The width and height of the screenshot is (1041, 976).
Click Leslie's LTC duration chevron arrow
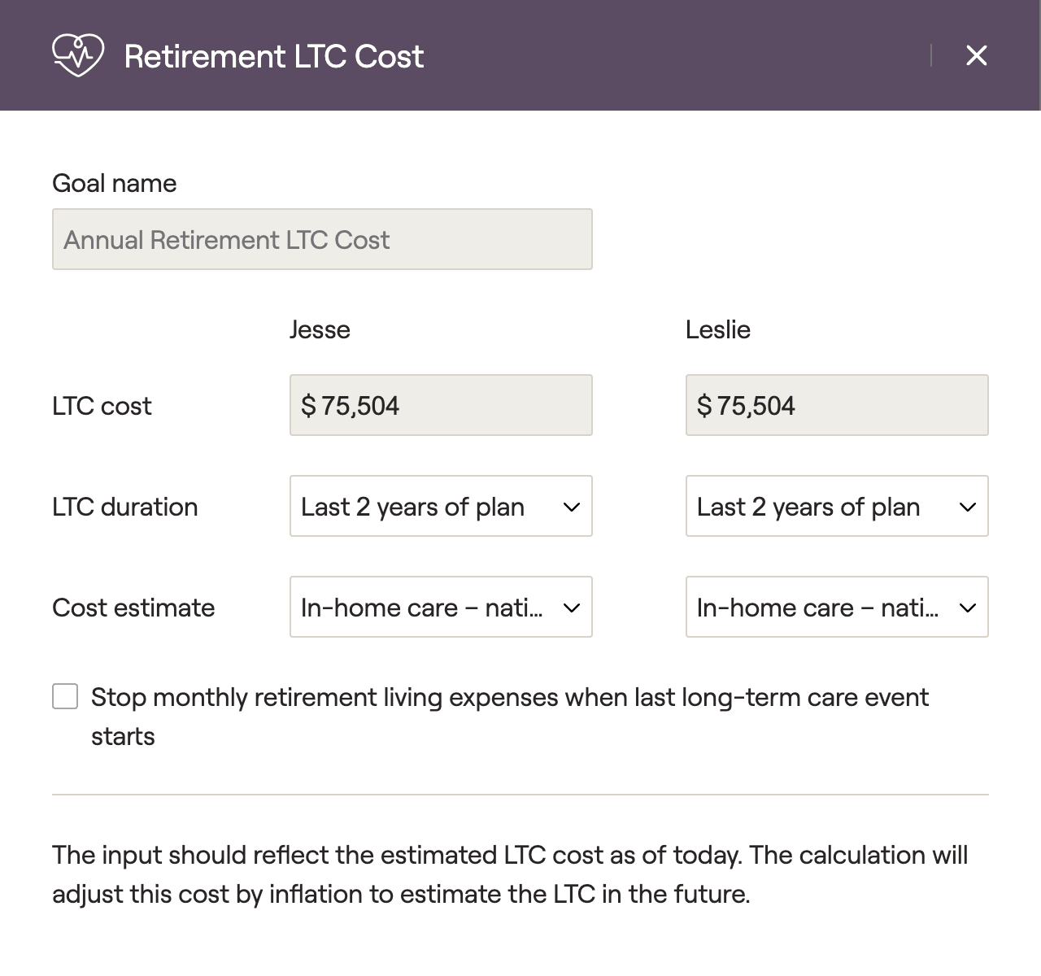pyautogui.click(x=968, y=507)
